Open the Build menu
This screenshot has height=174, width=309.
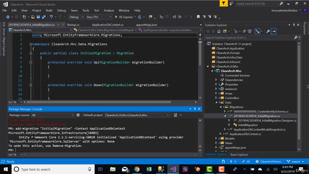(x=49, y=10)
